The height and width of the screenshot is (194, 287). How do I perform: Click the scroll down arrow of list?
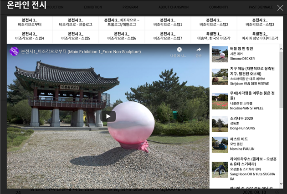click(x=281, y=184)
